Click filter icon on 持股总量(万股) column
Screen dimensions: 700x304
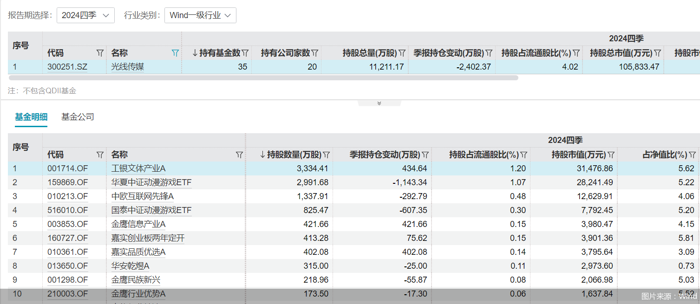pos(402,53)
